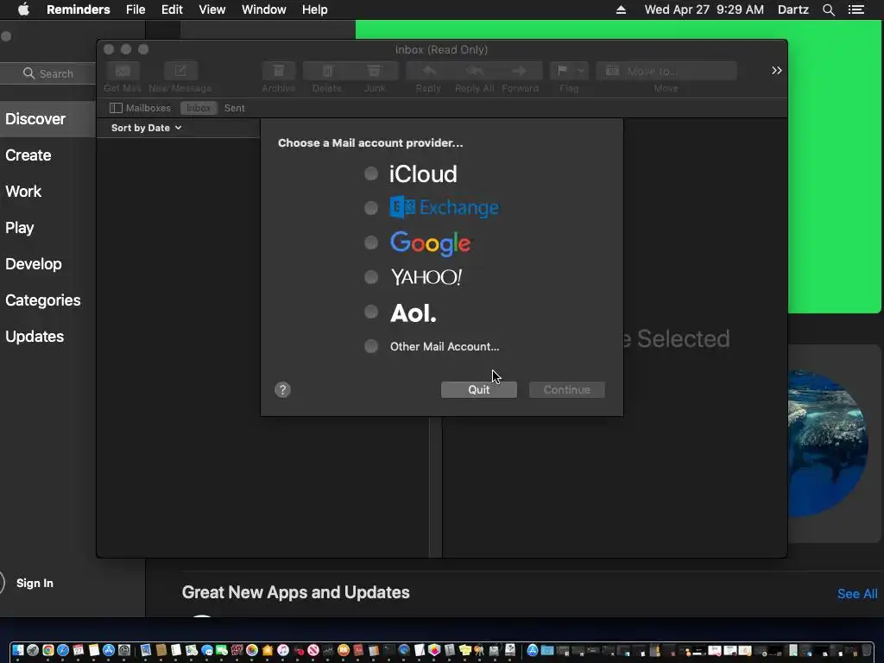
Task: Click the Reply All icon
Action: (475, 71)
